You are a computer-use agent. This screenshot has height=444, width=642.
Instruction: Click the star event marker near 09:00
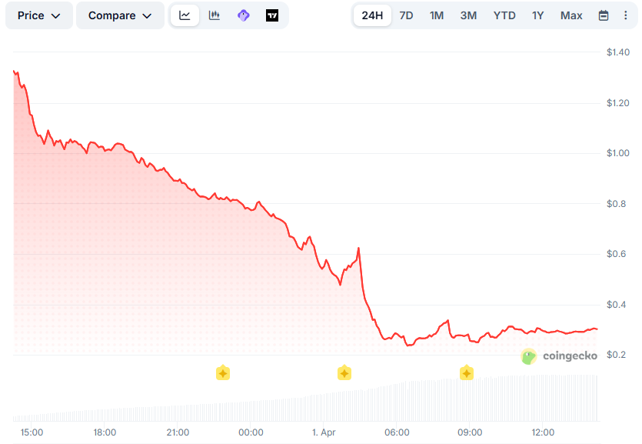(x=467, y=372)
